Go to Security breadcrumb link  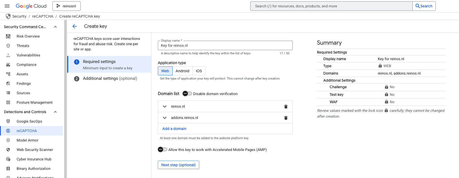19,16
